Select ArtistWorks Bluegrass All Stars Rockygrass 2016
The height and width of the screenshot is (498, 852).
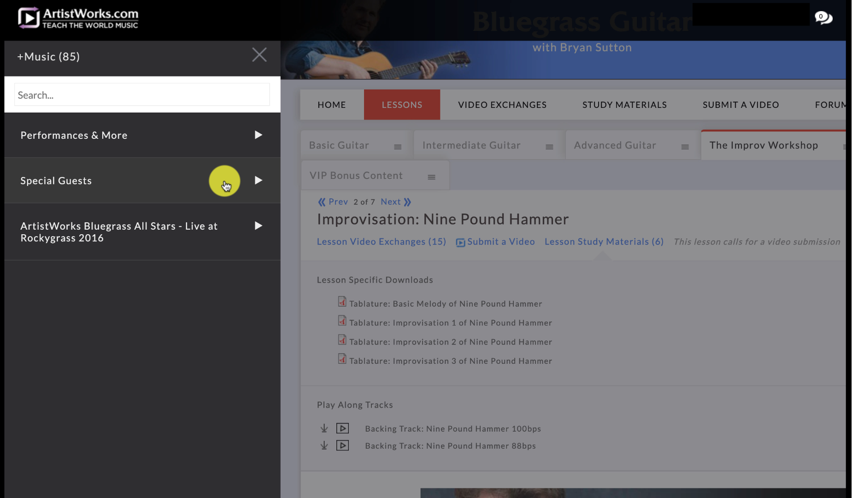click(x=142, y=232)
